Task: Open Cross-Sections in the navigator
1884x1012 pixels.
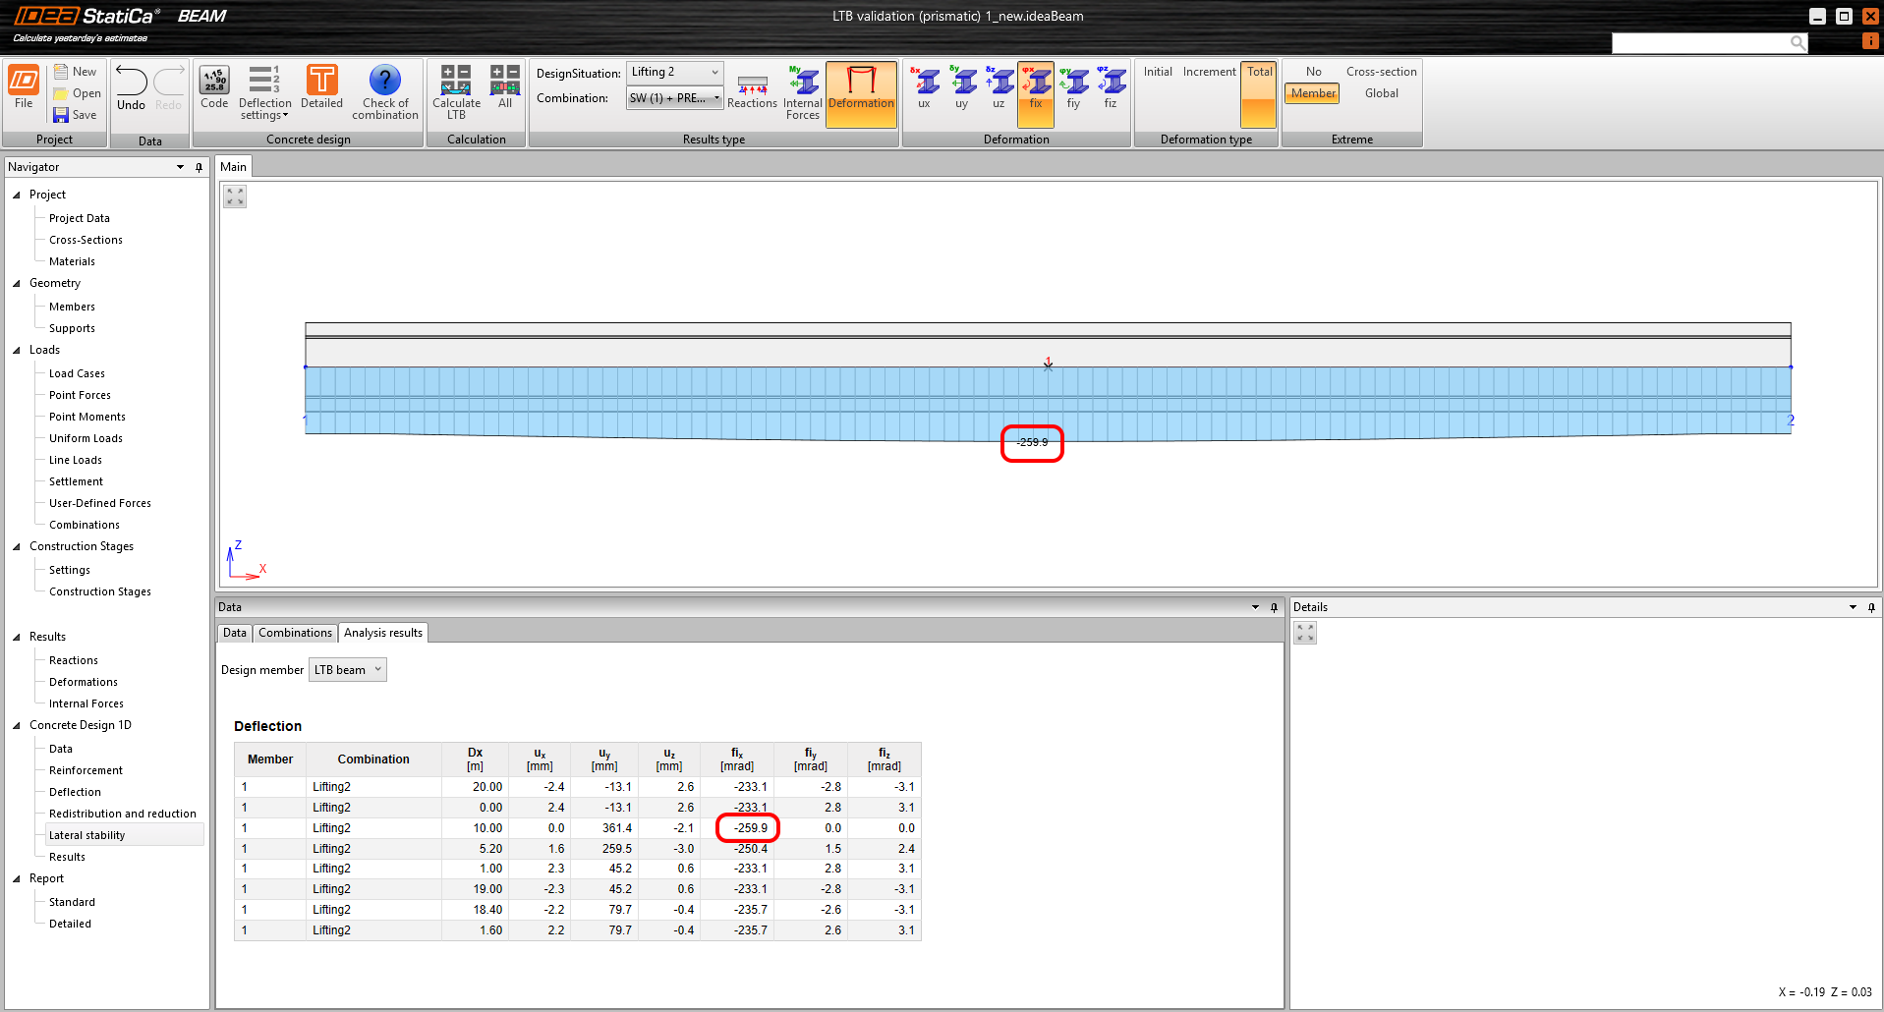Action: tap(86, 240)
